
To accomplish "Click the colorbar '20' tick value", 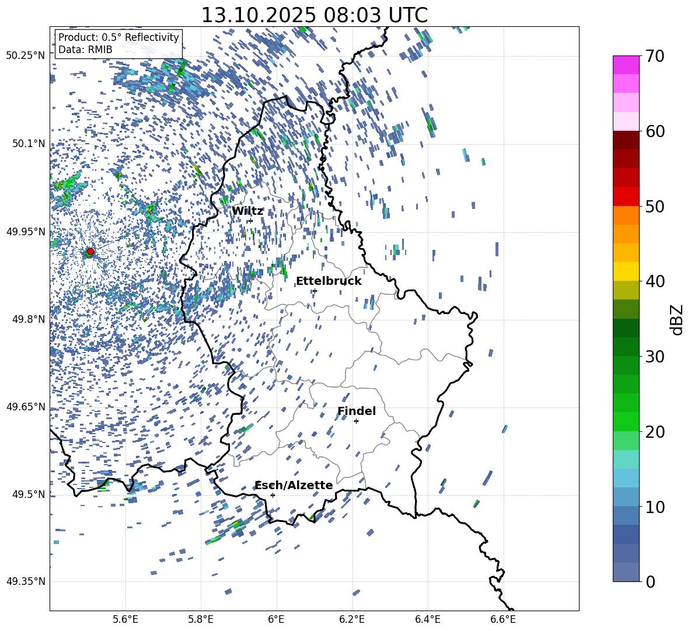I will tap(655, 431).
